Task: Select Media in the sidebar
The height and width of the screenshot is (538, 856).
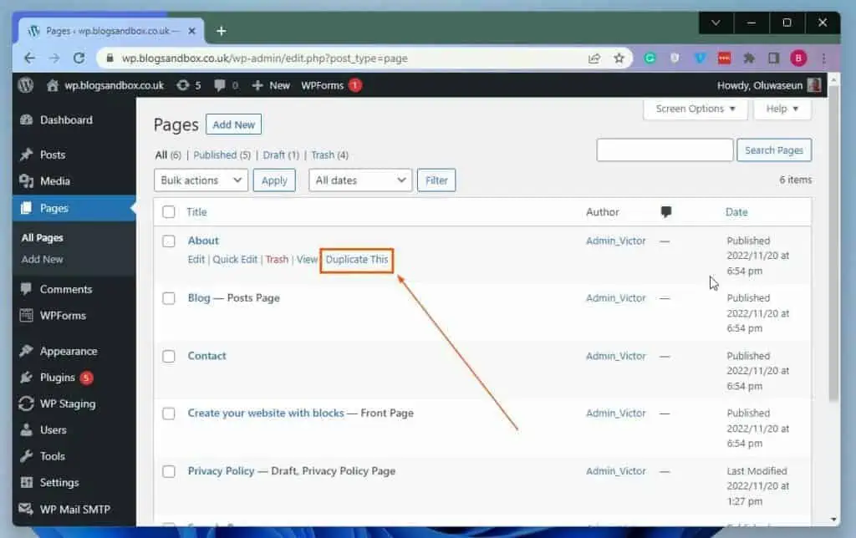Action: (x=56, y=181)
